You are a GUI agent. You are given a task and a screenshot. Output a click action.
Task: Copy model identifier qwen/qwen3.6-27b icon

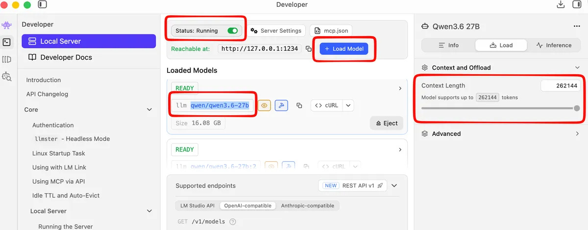(x=299, y=105)
